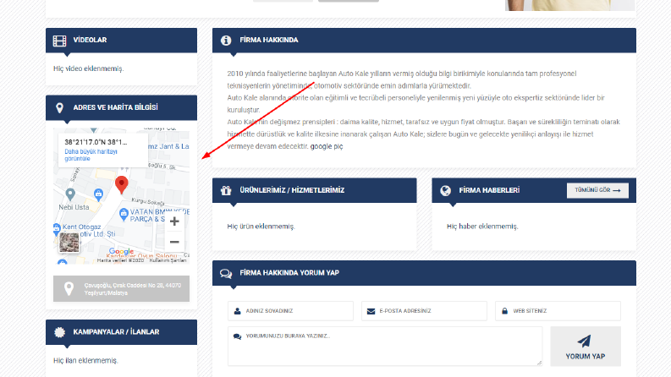Click the grey pin icon in address bar
671x377 pixels.
click(69, 289)
